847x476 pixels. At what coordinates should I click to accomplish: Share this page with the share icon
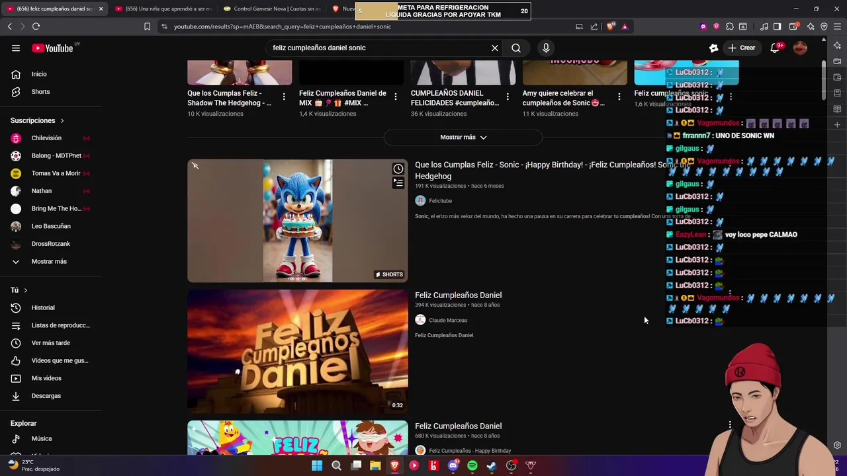[x=594, y=26]
